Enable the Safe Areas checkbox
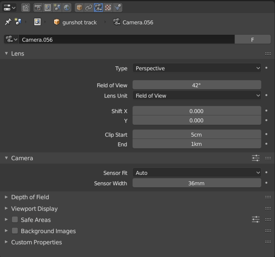275x257 pixels. [15, 220]
